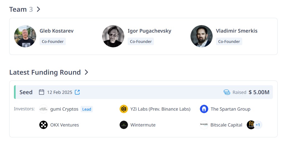
Task: Open the Gleb Kostarev name link
Action: (x=57, y=31)
